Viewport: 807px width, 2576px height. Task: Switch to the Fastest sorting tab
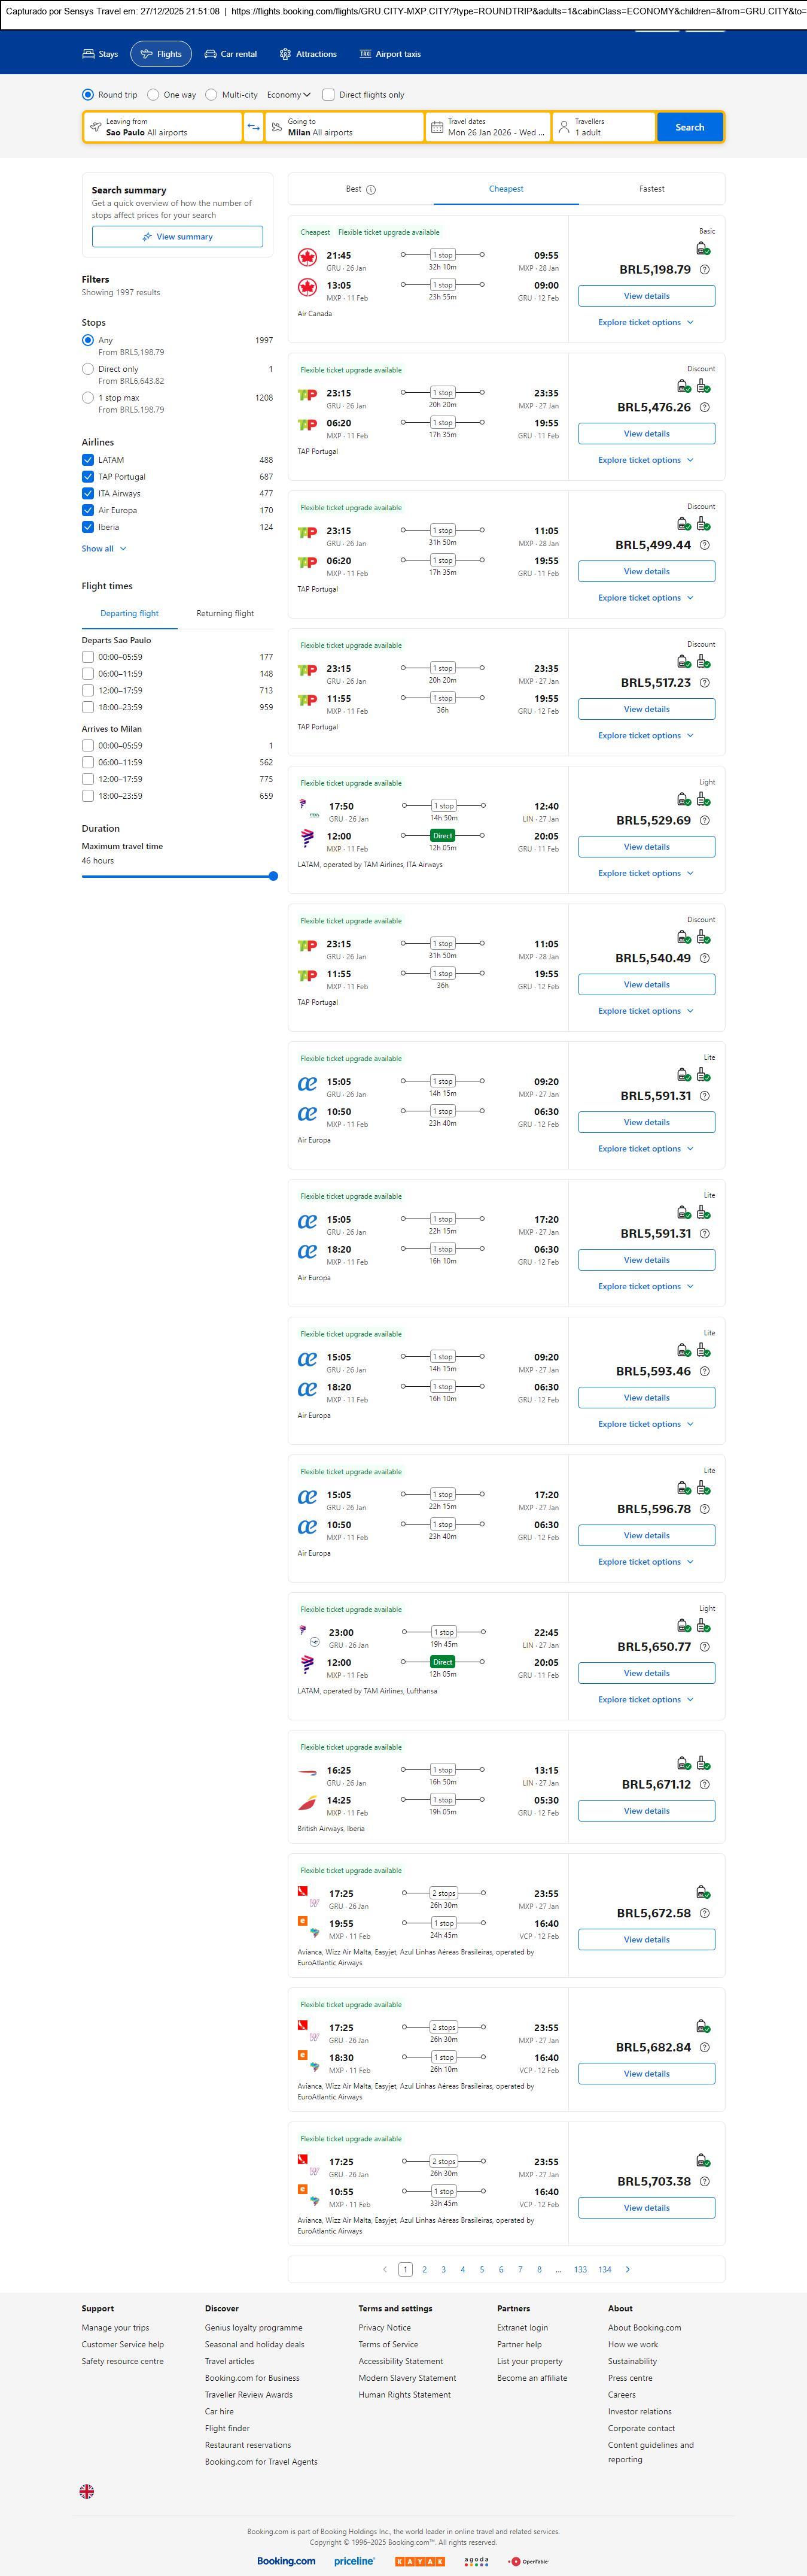tap(651, 189)
